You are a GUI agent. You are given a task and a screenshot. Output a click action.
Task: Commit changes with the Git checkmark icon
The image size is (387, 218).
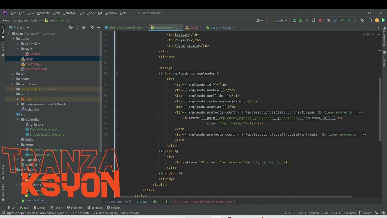343,21
